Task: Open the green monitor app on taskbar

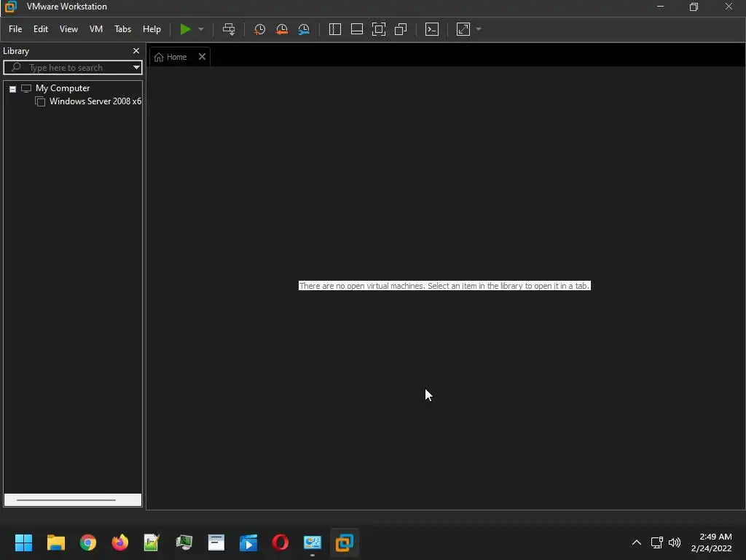Action: (184, 542)
